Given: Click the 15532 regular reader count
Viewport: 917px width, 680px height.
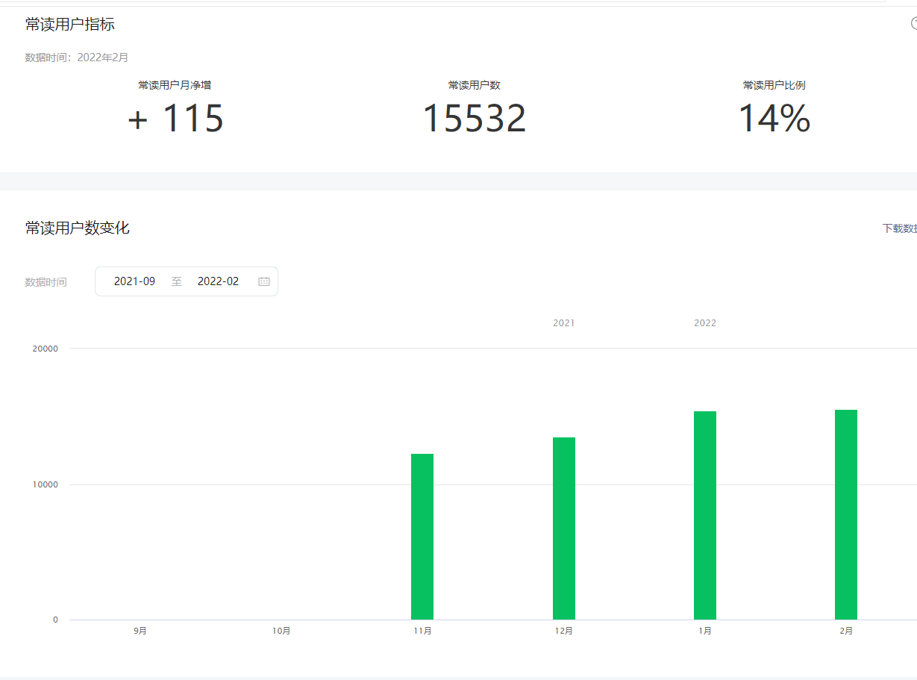Looking at the screenshot, I should point(475,119).
